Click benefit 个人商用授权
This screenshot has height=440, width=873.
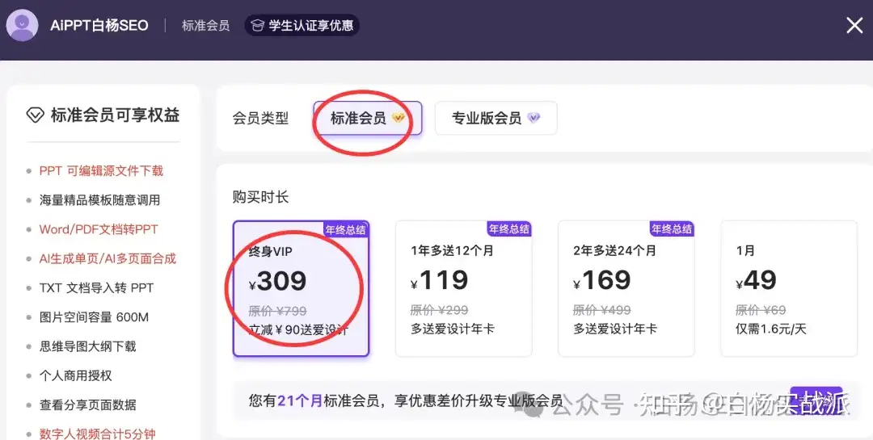pos(76,375)
